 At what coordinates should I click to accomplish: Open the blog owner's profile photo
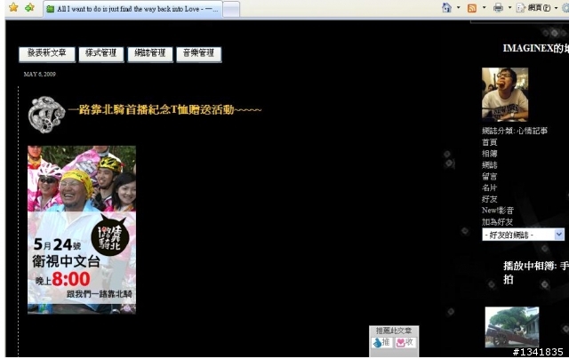coord(505,94)
